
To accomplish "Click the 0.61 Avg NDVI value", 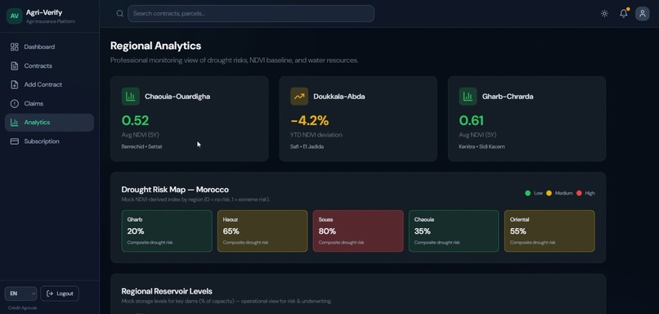I will 471,121.
